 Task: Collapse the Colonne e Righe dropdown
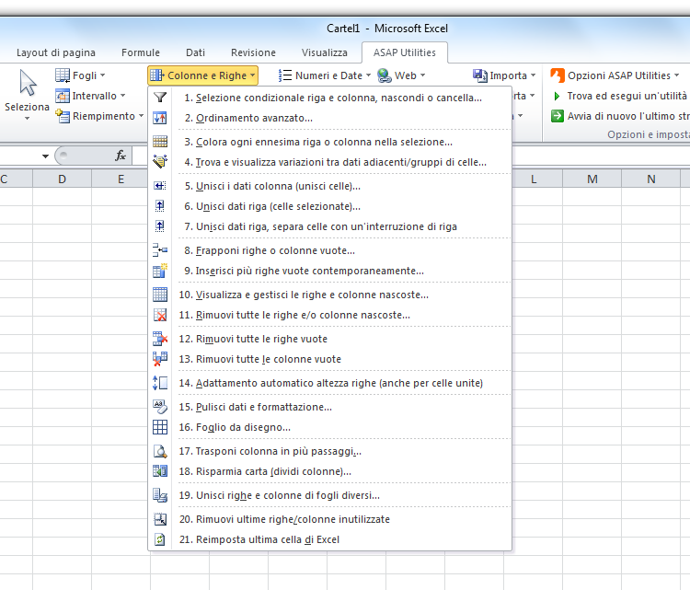pyautogui.click(x=203, y=75)
